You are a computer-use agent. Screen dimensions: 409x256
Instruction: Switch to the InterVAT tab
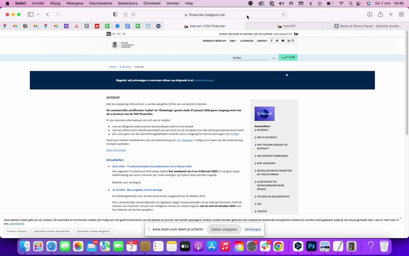287,26
